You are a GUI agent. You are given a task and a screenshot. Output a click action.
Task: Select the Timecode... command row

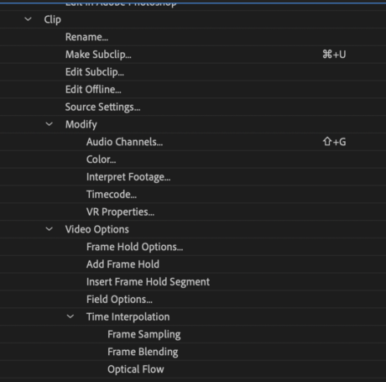coord(193,194)
